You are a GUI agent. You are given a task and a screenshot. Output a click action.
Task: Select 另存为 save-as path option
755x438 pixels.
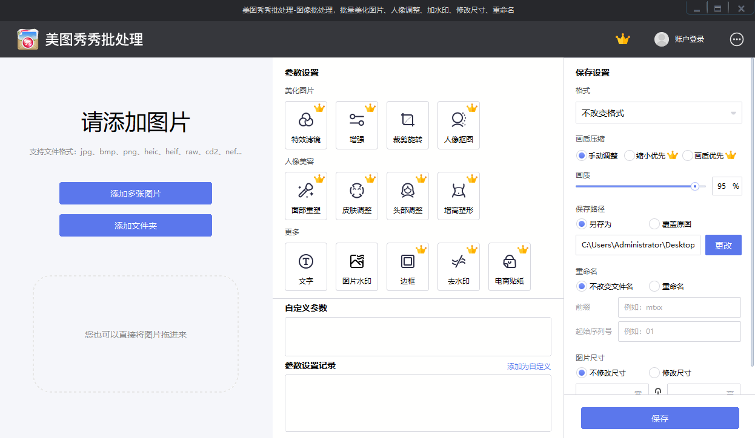(x=594, y=224)
